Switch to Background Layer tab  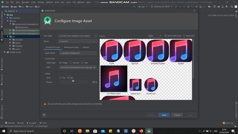click(x=71, y=47)
